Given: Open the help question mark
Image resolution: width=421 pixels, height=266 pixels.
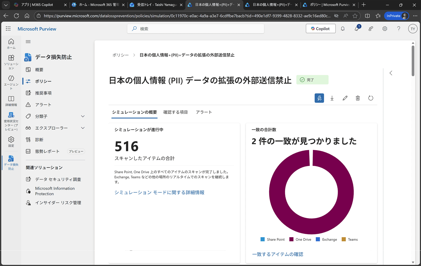Looking at the screenshot, I should 399,29.
